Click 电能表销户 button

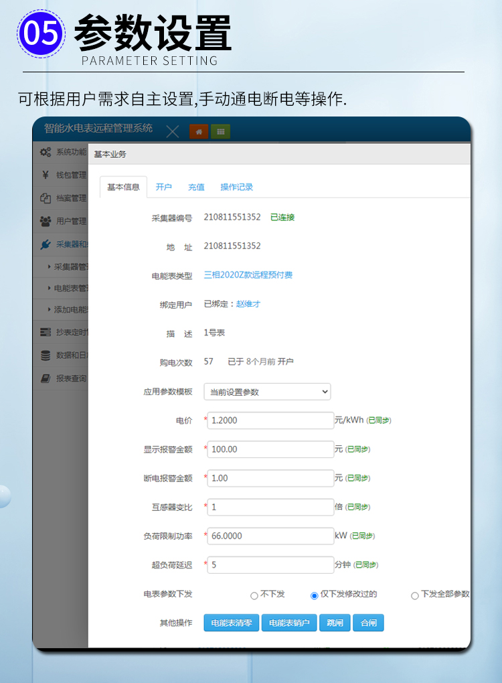(289, 623)
